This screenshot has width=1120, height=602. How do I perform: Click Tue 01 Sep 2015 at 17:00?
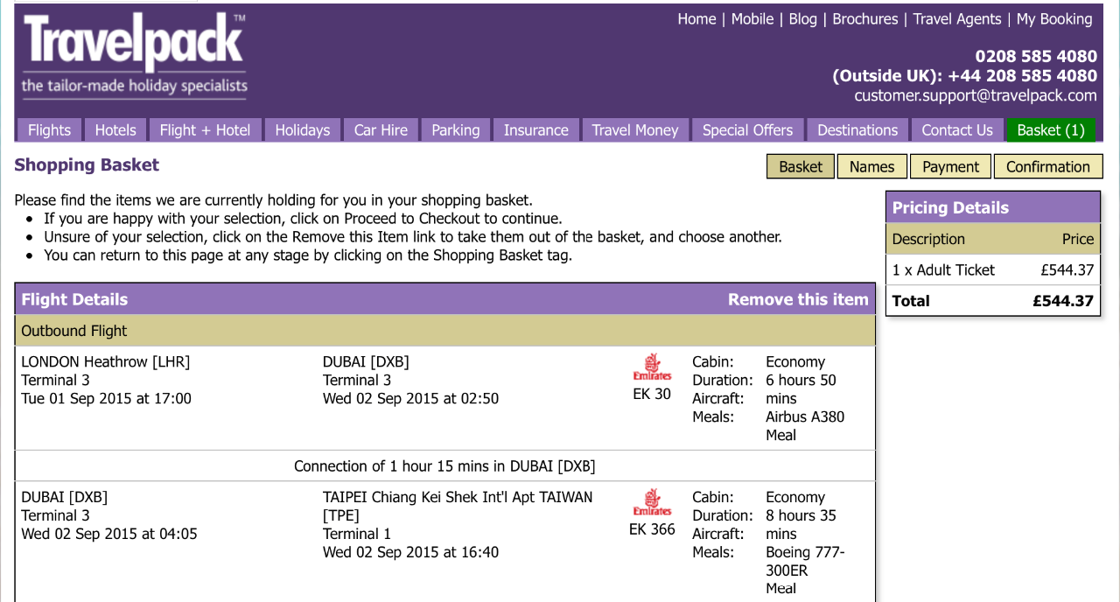[106, 398]
